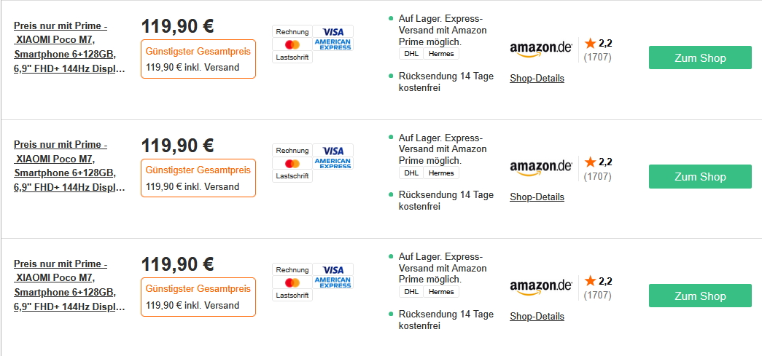Click the (1707) review count in the first offer
The image size is (762, 356).
pyautogui.click(x=598, y=57)
